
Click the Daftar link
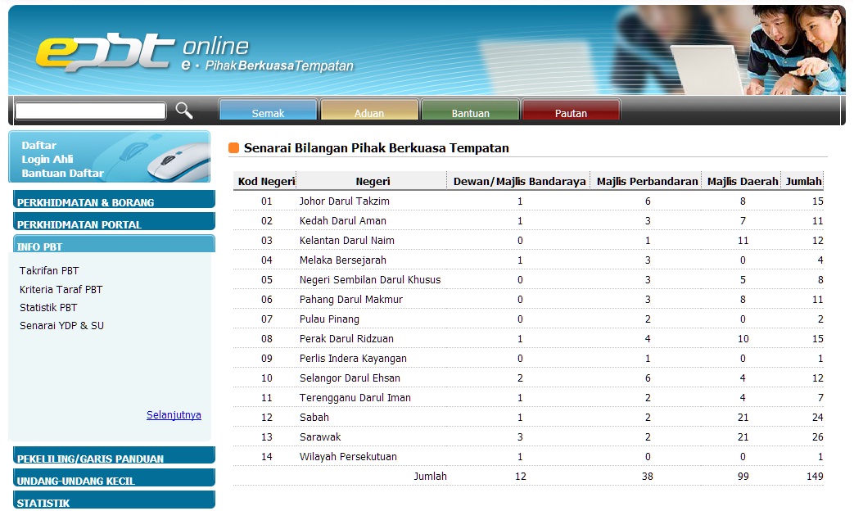[x=38, y=146]
